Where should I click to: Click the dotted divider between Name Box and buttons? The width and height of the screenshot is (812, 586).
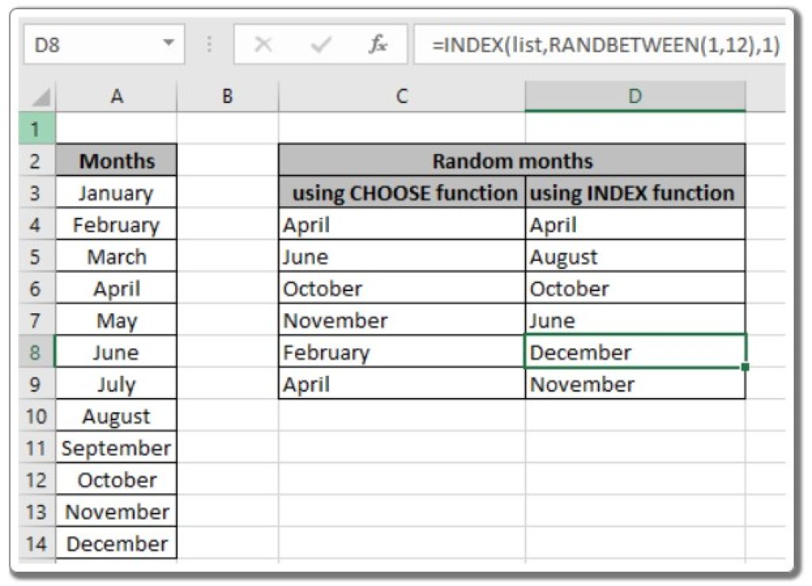pos(210,44)
